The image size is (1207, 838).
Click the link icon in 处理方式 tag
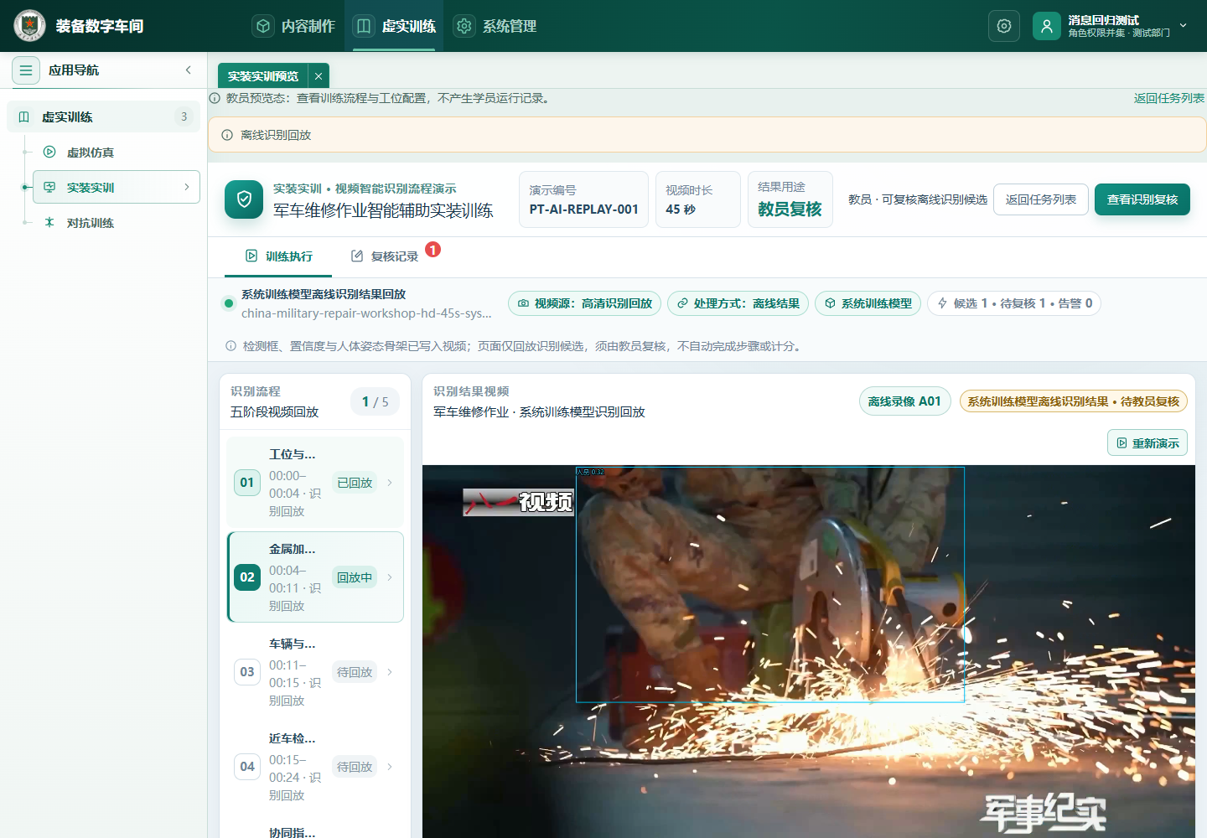[682, 303]
